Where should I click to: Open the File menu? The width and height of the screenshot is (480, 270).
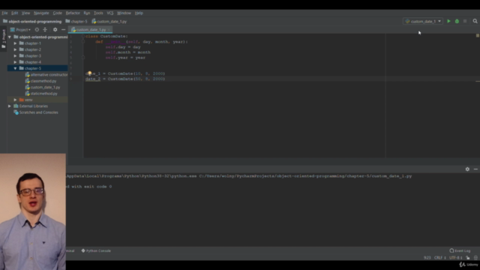coord(4,13)
